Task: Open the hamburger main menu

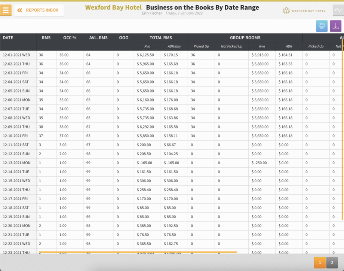Action: tap(6, 10)
